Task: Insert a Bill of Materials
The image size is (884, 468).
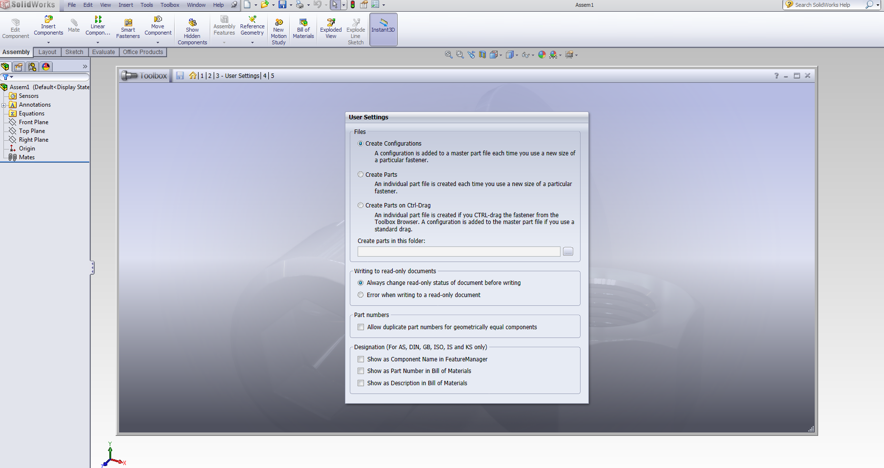Action: click(303, 29)
